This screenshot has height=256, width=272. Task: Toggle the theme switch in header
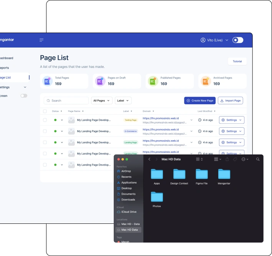(238, 40)
